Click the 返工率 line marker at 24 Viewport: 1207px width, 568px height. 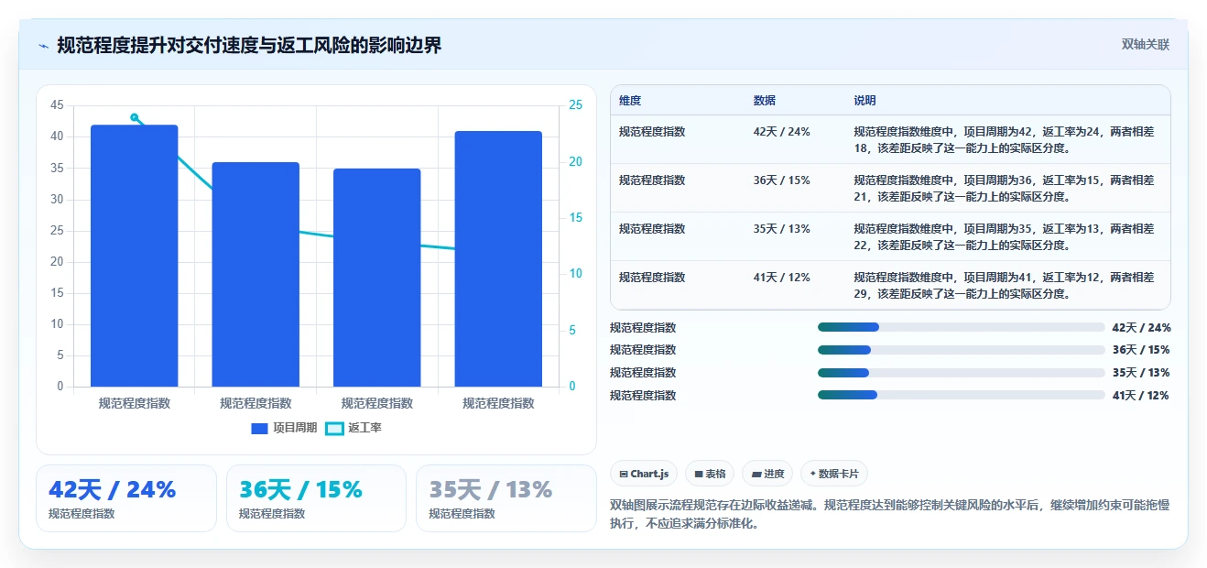click(x=135, y=117)
